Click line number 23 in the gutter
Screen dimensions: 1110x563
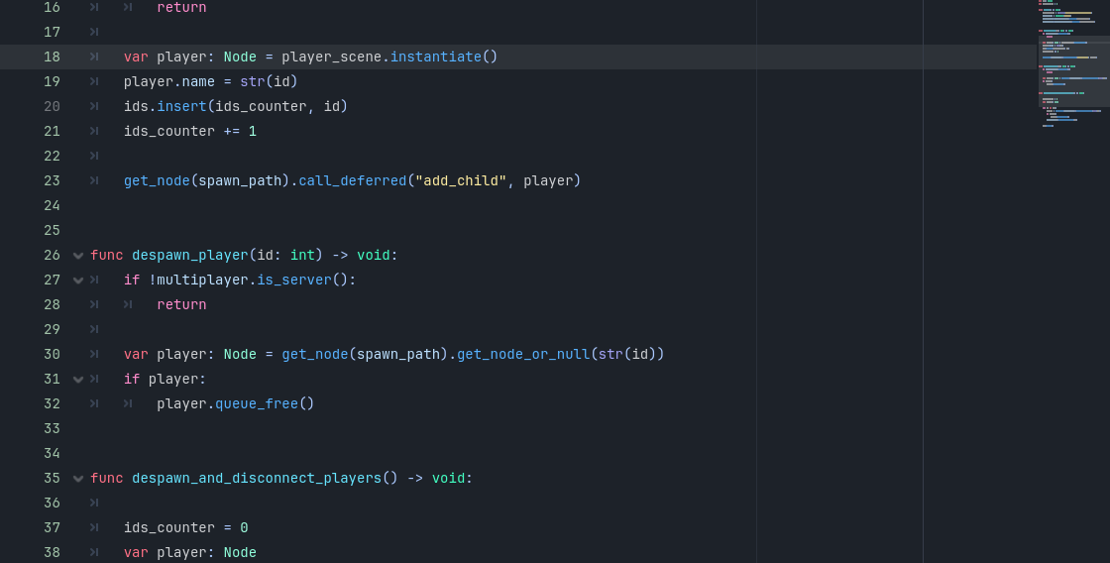pos(52,180)
